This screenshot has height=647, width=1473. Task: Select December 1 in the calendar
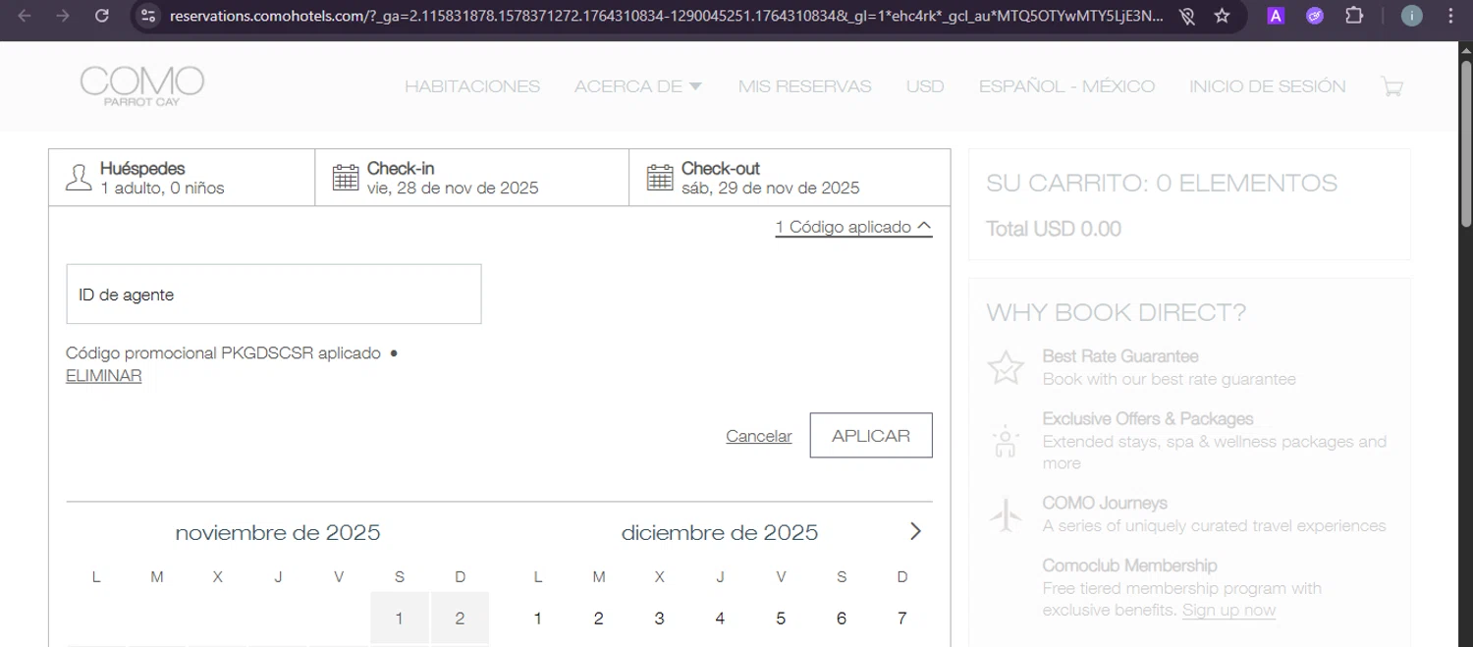[x=538, y=619]
